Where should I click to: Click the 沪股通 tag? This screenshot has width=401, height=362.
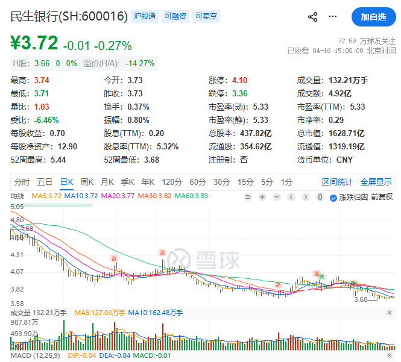[x=145, y=16]
